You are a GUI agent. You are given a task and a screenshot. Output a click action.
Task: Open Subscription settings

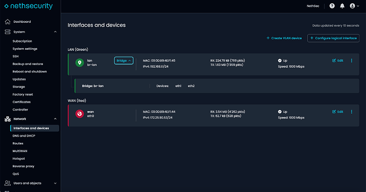click(22, 41)
